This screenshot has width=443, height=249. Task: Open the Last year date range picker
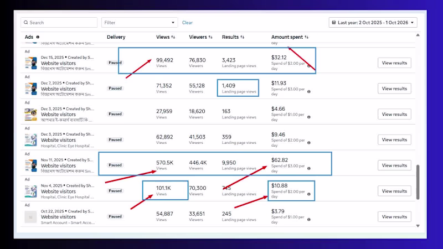click(373, 23)
